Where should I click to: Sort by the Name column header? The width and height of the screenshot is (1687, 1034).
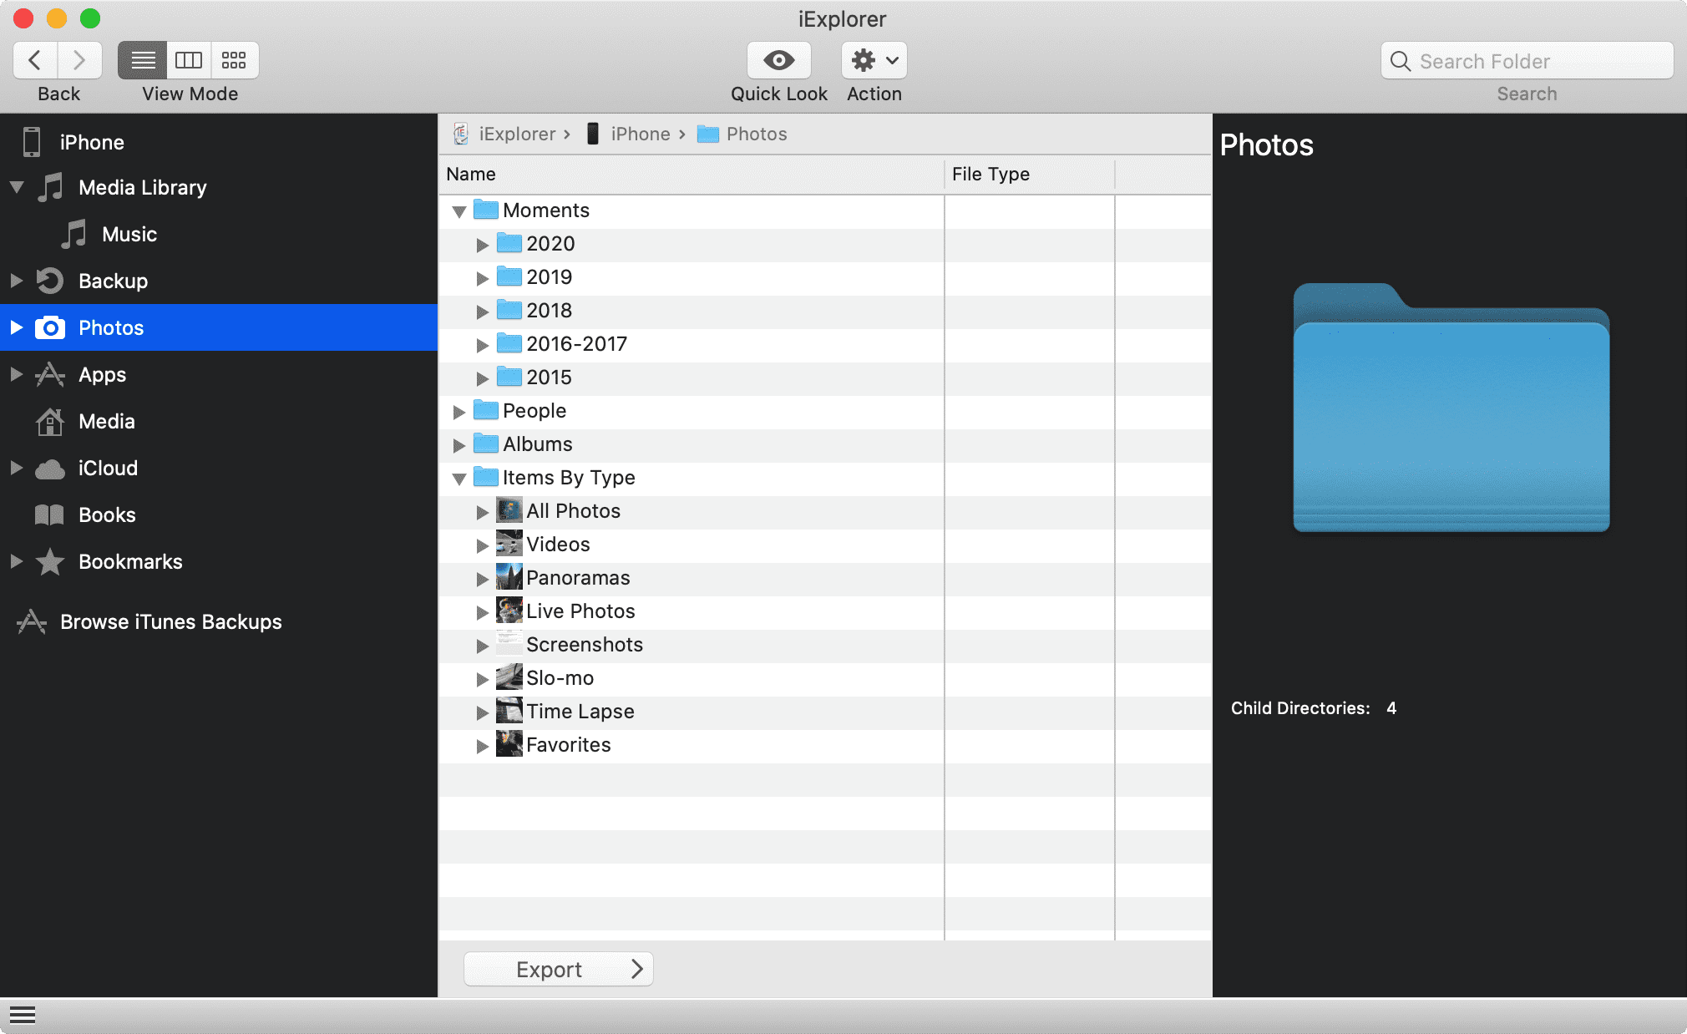pyautogui.click(x=692, y=174)
